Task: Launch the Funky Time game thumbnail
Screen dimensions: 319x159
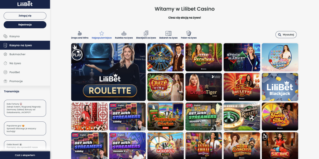Action: pos(280,117)
